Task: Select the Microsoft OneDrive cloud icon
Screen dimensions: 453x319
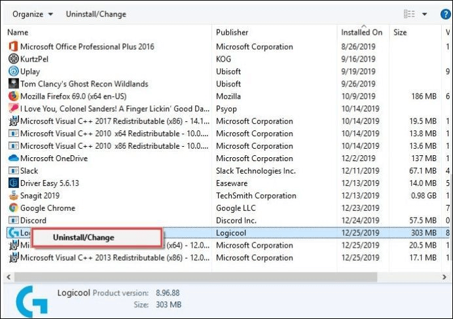Action: (13, 159)
